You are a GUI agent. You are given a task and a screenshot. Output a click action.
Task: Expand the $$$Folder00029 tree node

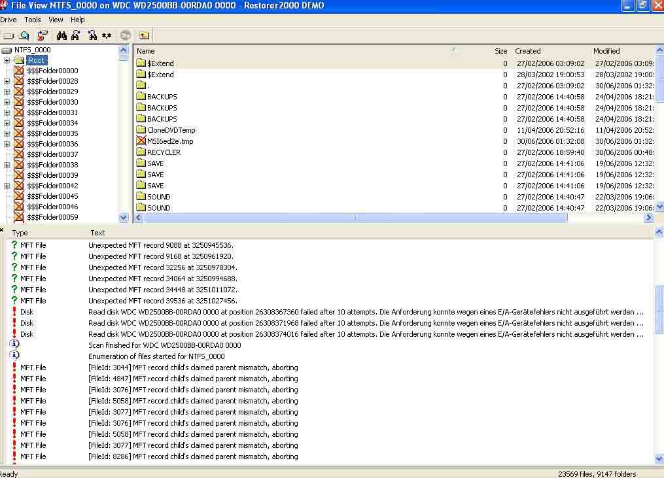tap(7, 92)
